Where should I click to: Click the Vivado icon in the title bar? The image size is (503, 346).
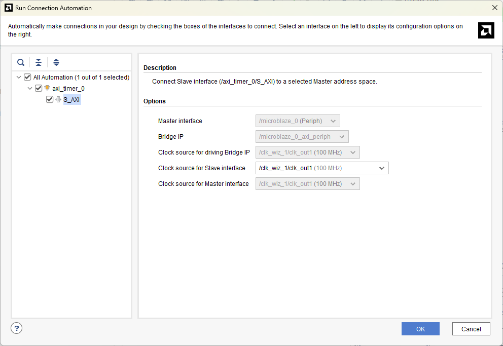(8, 8)
